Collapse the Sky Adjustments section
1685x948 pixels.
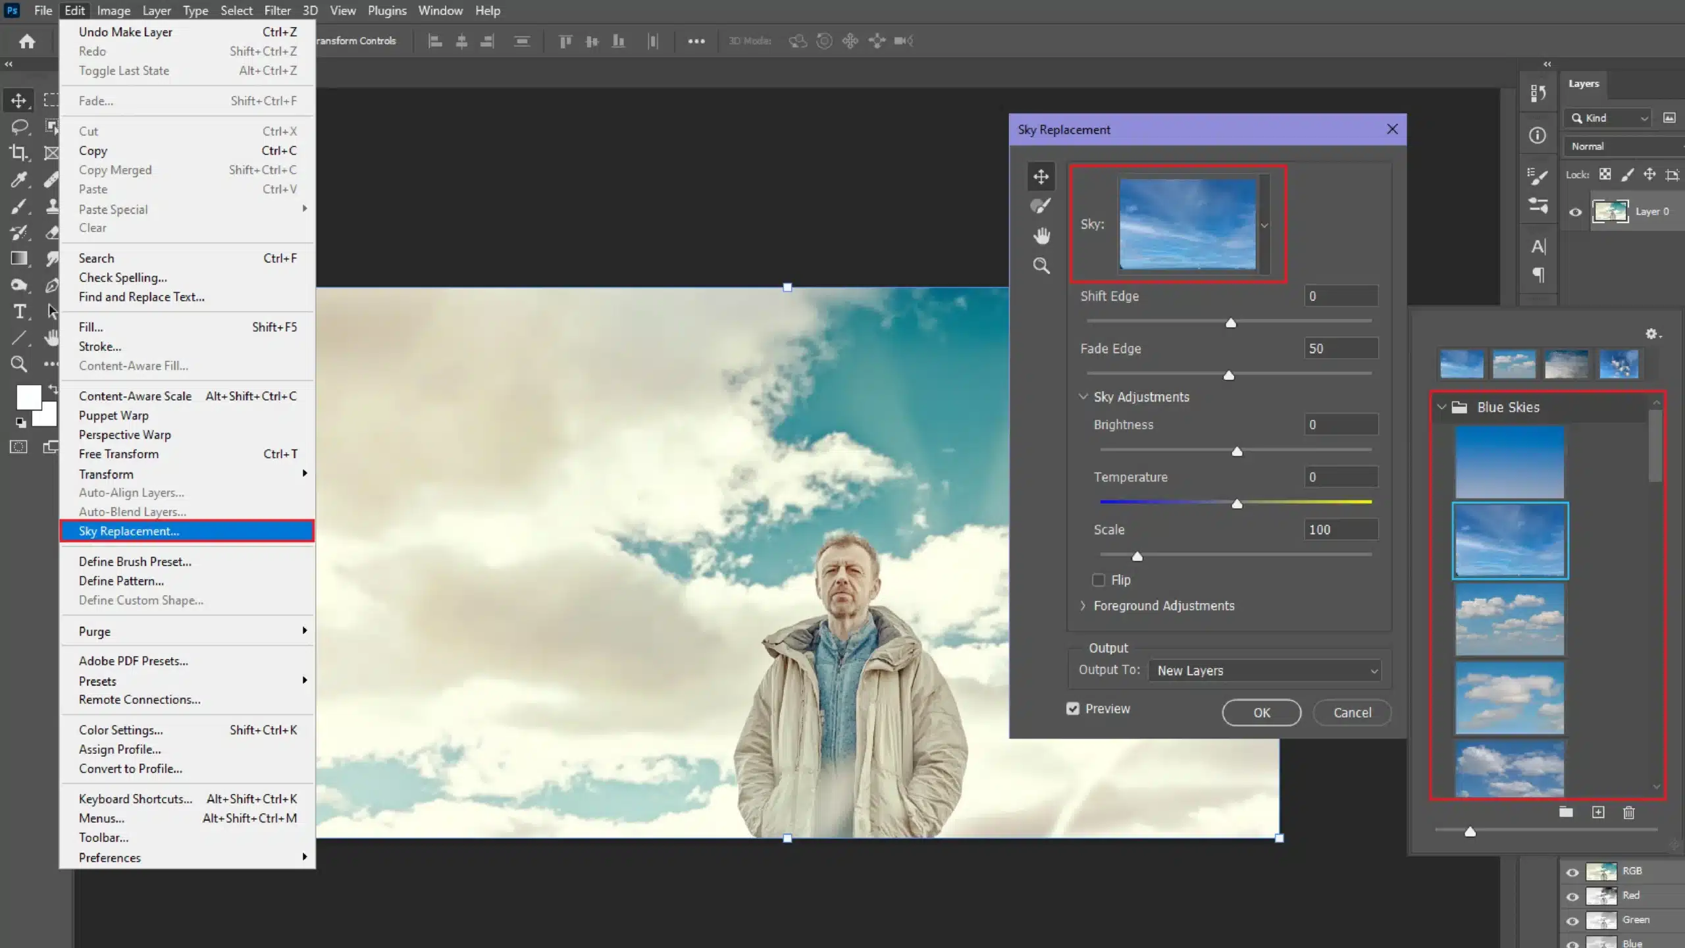click(1083, 396)
